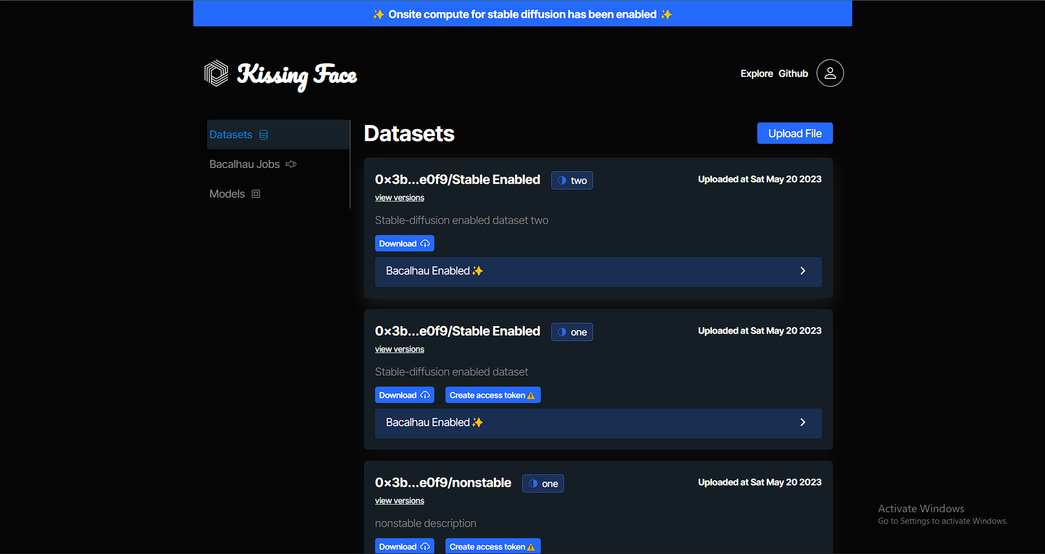Open the Explore link in the header
Viewport: 1045px width, 554px height.
[757, 74]
